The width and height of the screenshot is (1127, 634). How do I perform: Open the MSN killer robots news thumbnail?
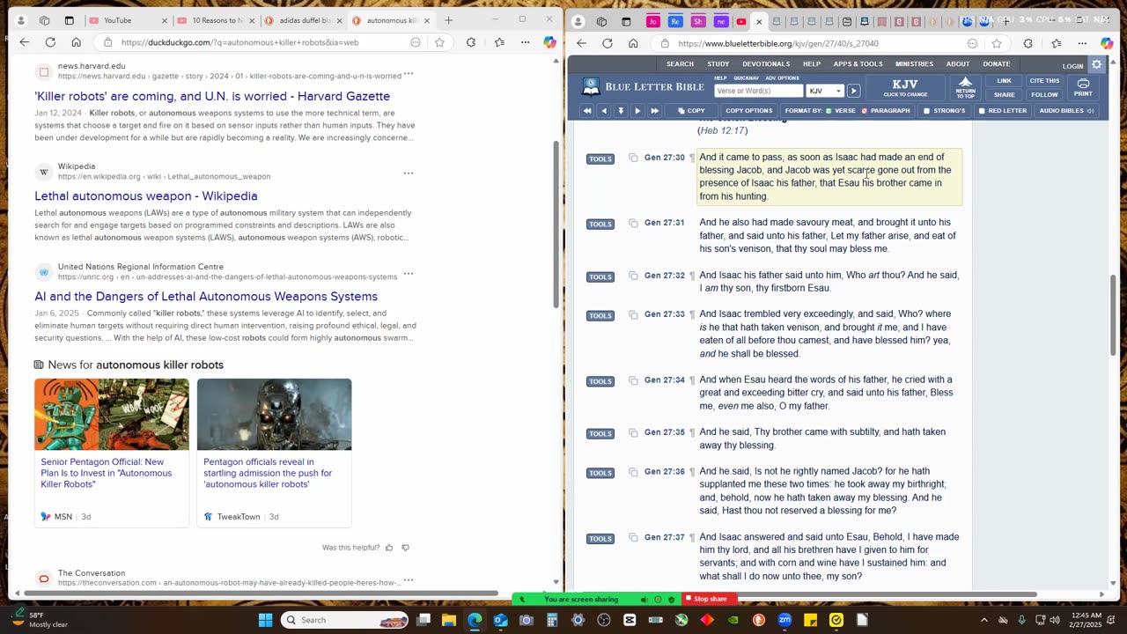click(x=111, y=415)
